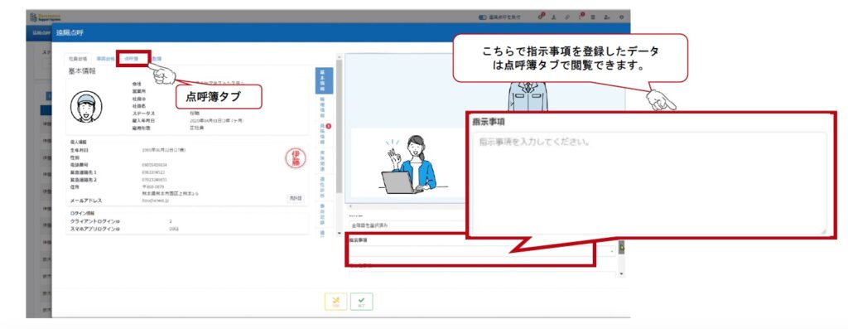This screenshot has width=848, height=329.
Task: Click the scroll-down arrow of right panel
Action: [621, 273]
